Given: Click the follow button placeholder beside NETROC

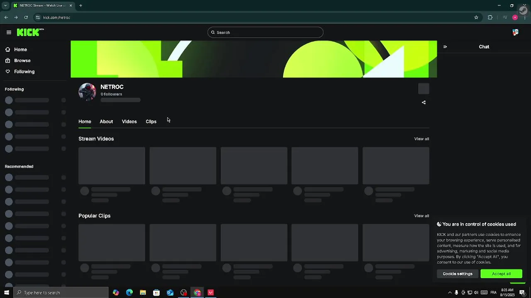Looking at the screenshot, I should 424,89.
